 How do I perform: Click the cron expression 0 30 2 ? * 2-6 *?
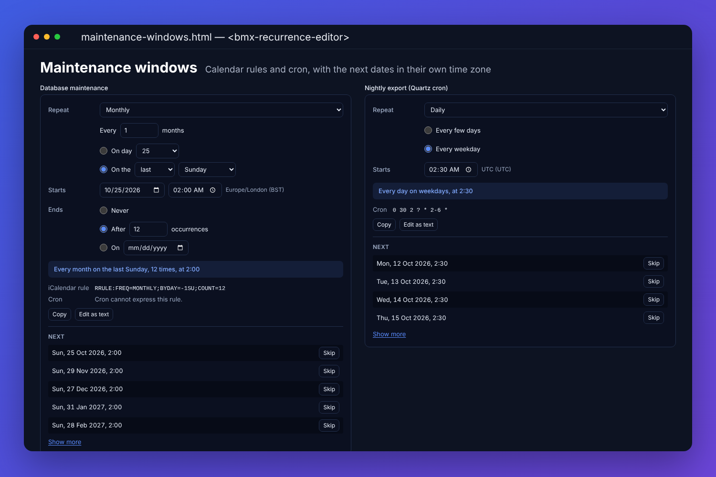coord(420,210)
